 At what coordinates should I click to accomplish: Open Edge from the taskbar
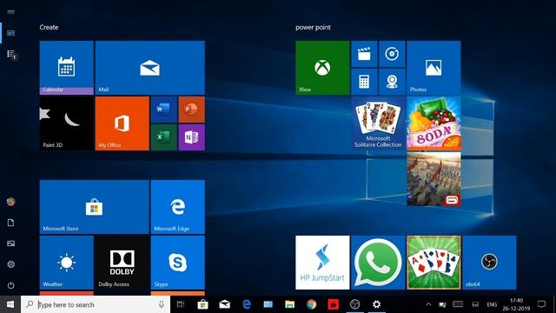(x=247, y=304)
